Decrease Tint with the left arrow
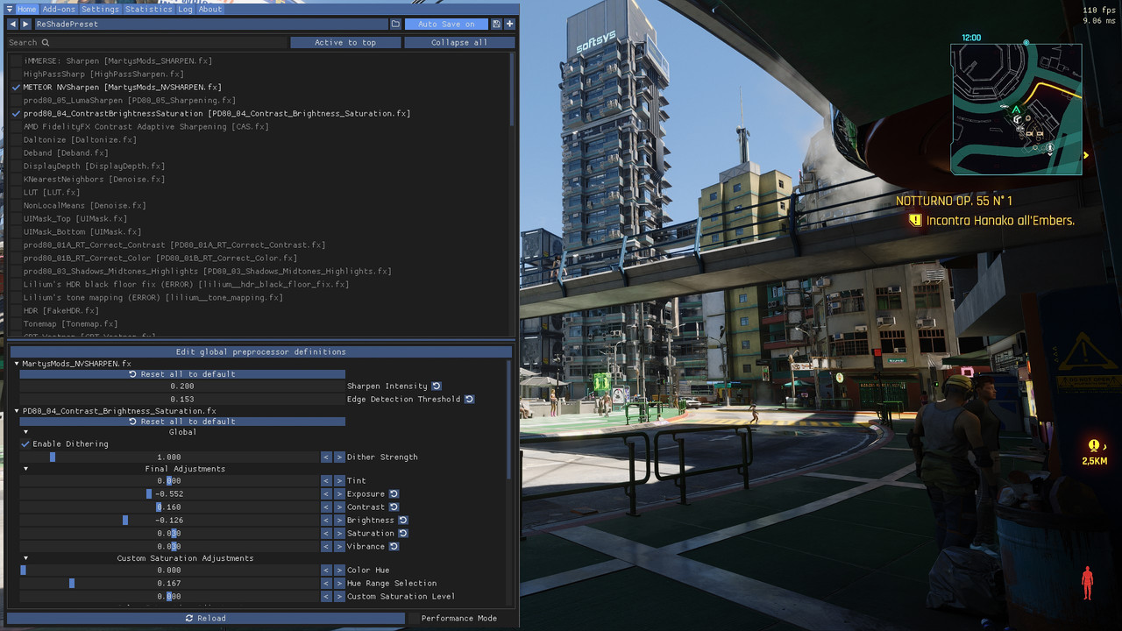Image resolution: width=1122 pixels, height=631 pixels. 326,481
